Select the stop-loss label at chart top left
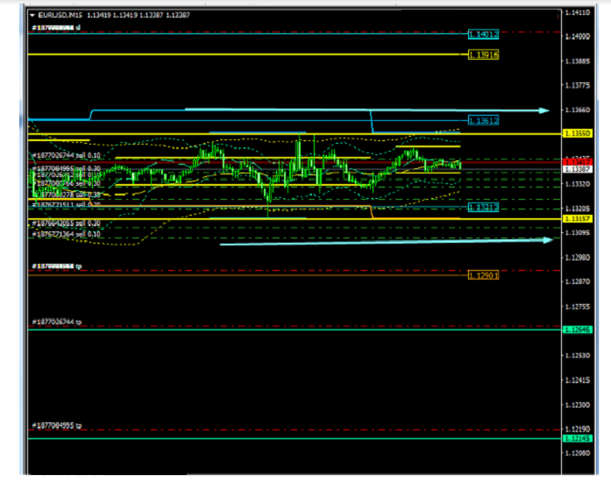Image resolution: width=611 pixels, height=482 pixels. click(x=56, y=28)
